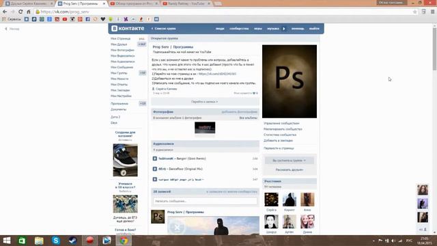Click Добавить в закладки link
The image size is (437, 246).
(x=278, y=141)
